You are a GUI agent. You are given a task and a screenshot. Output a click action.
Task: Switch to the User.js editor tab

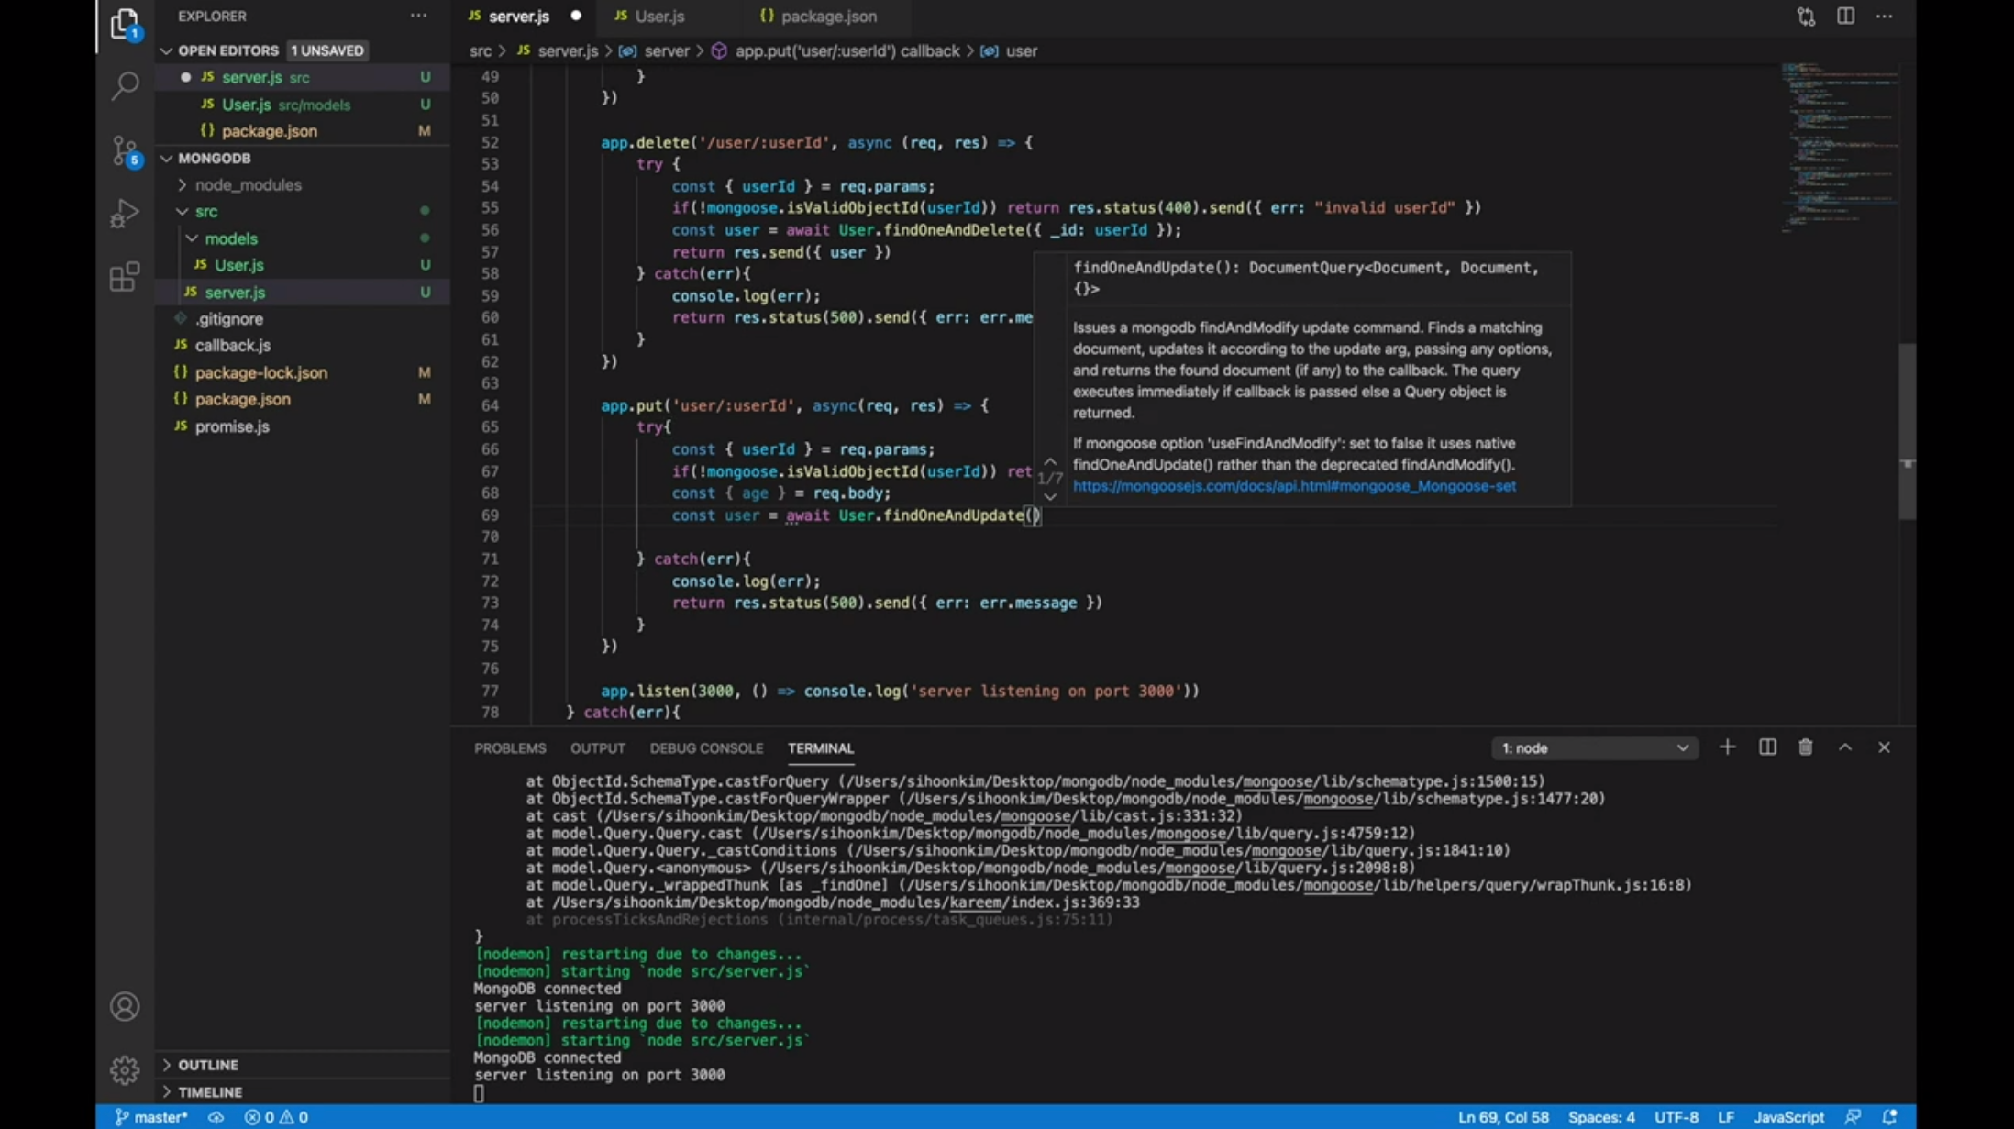click(658, 17)
